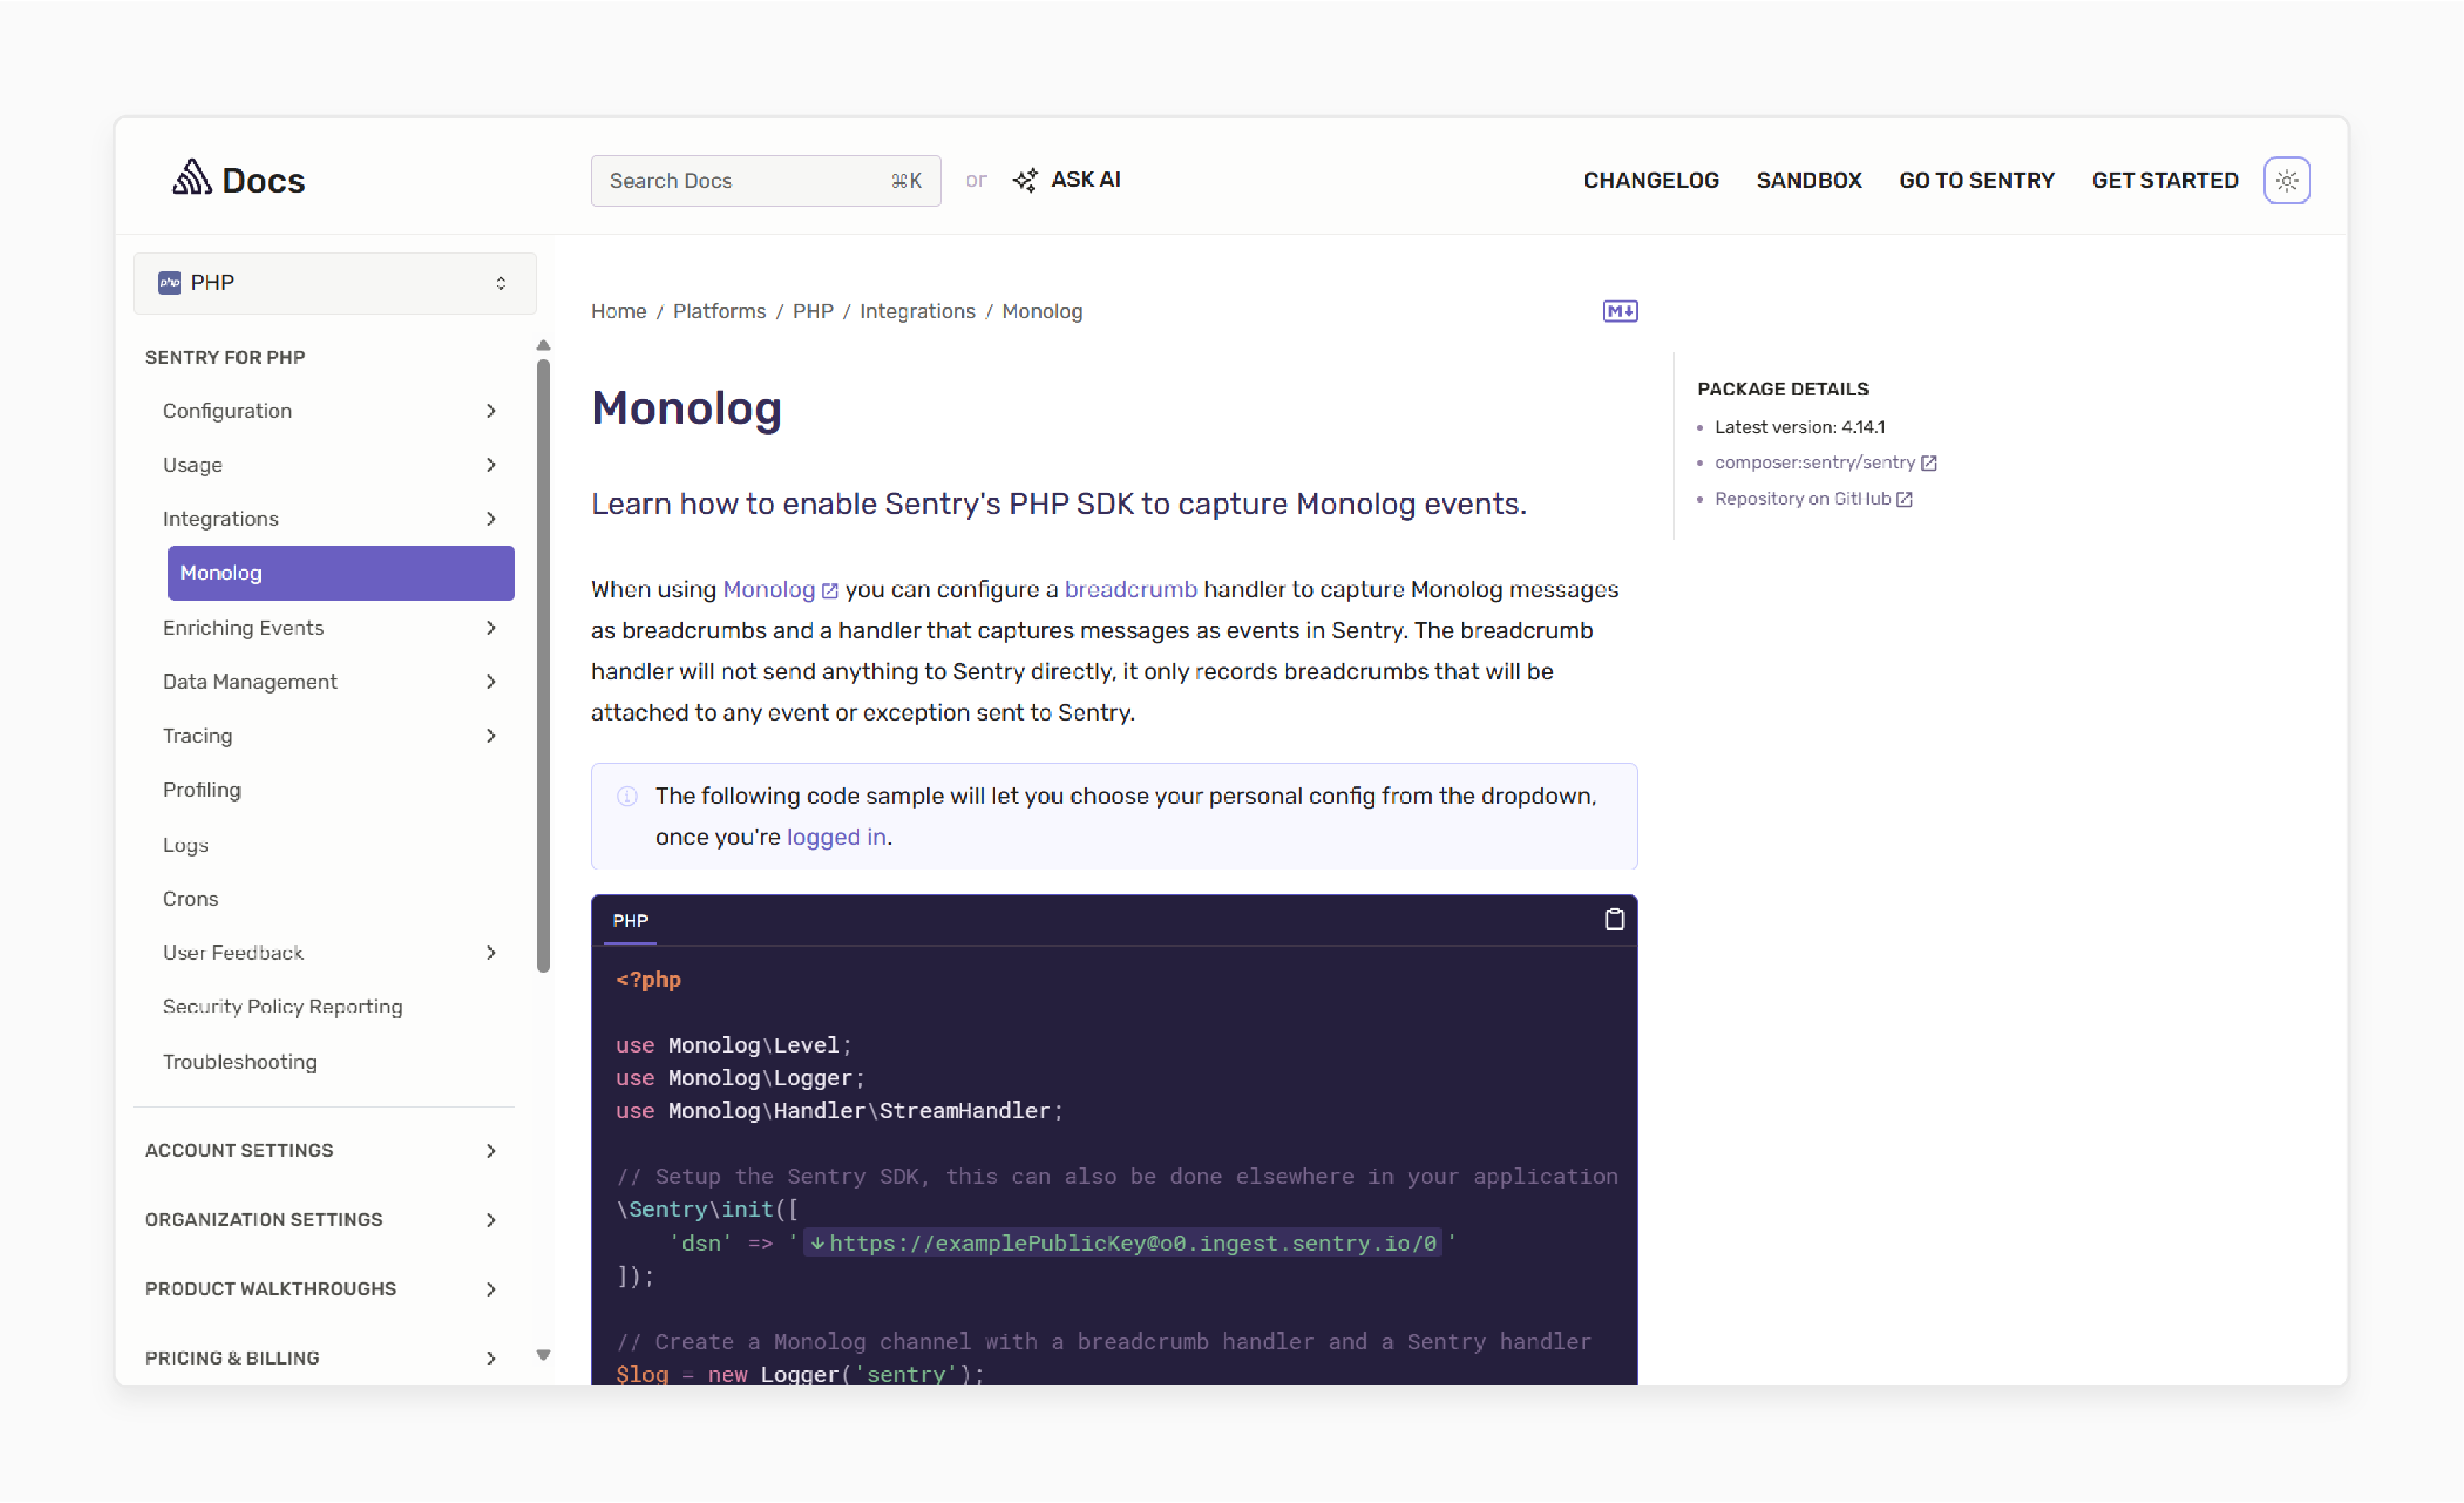
Task: Open Logs sidebar page
Action: point(186,845)
